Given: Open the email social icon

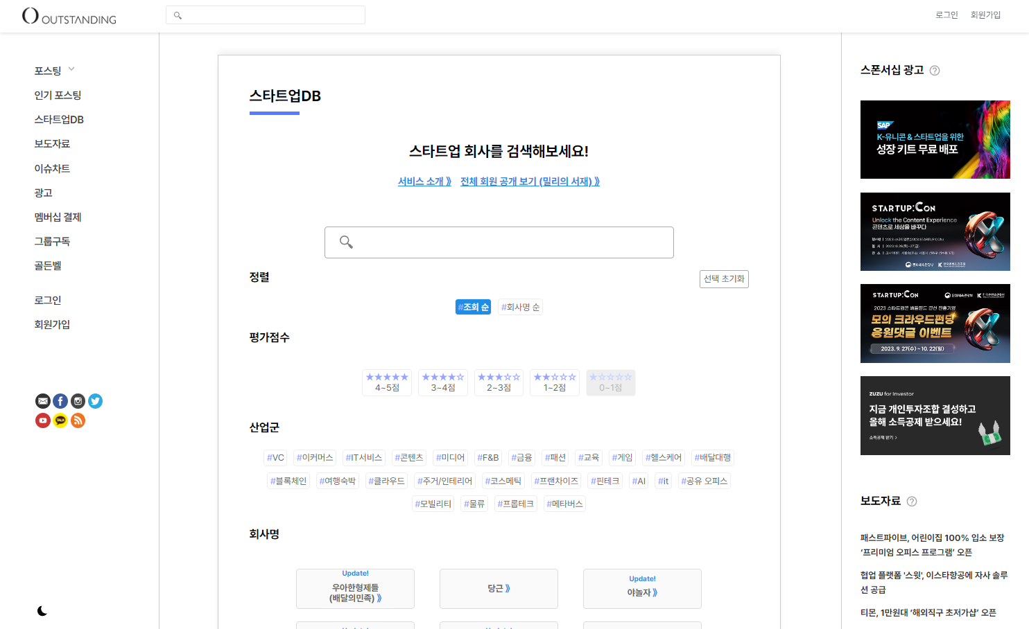Looking at the screenshot, I should tap(43, 401).
